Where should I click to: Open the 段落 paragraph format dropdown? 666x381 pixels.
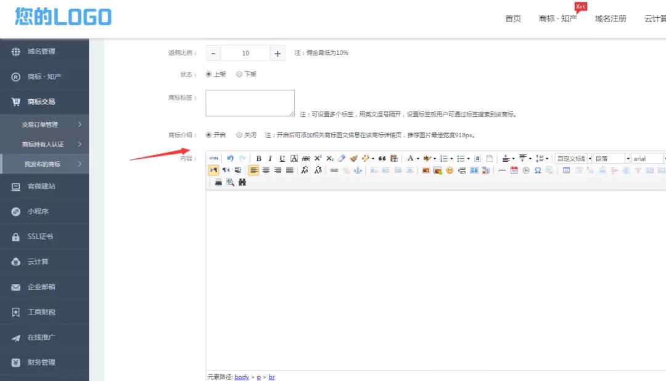pyautogui.click(x=611, y=159)
